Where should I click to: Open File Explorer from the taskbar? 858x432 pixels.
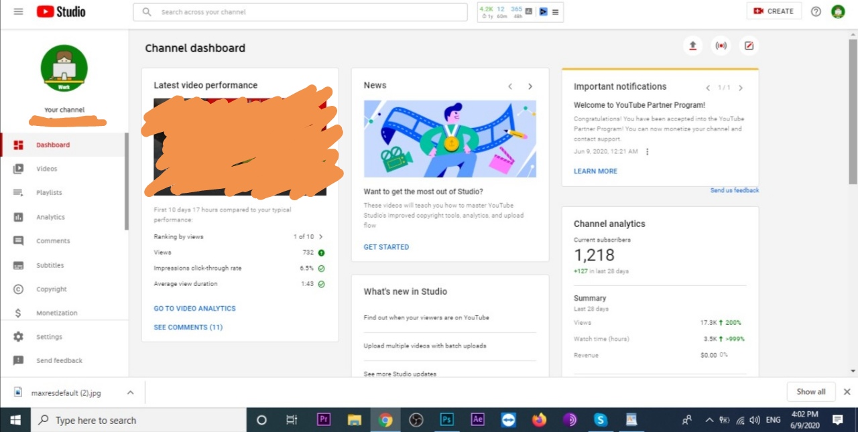[x=355, y=420]
